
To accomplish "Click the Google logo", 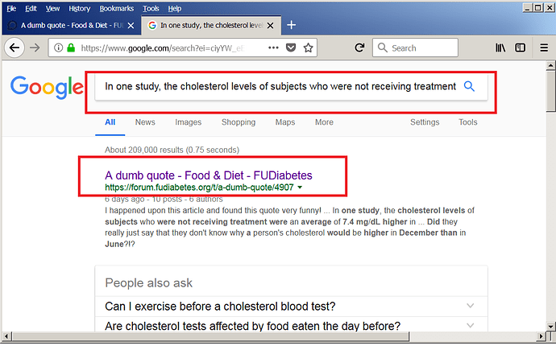I will click(x=47, y=87).
